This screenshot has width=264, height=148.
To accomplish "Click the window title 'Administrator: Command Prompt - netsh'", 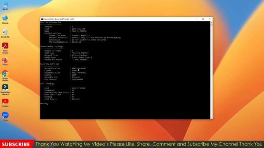I will tap(59, 19).
